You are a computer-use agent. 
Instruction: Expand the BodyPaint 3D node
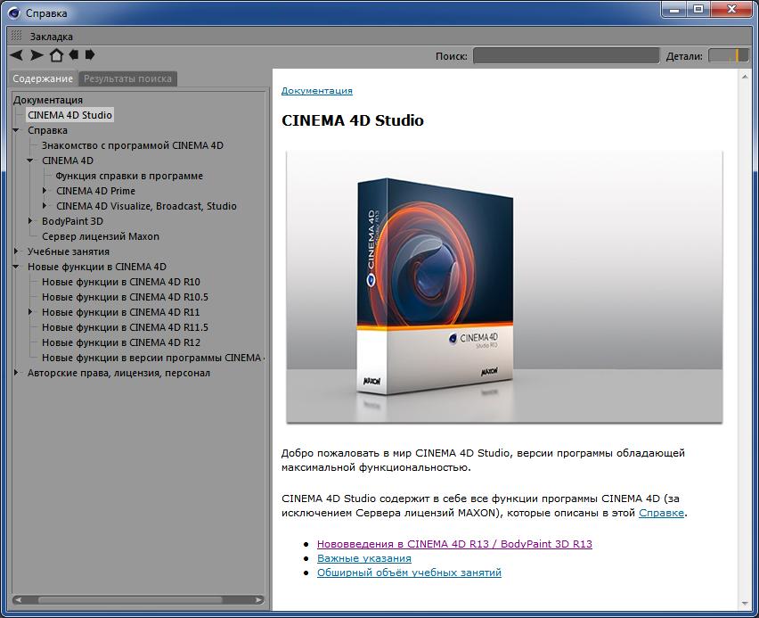(30, 220)
